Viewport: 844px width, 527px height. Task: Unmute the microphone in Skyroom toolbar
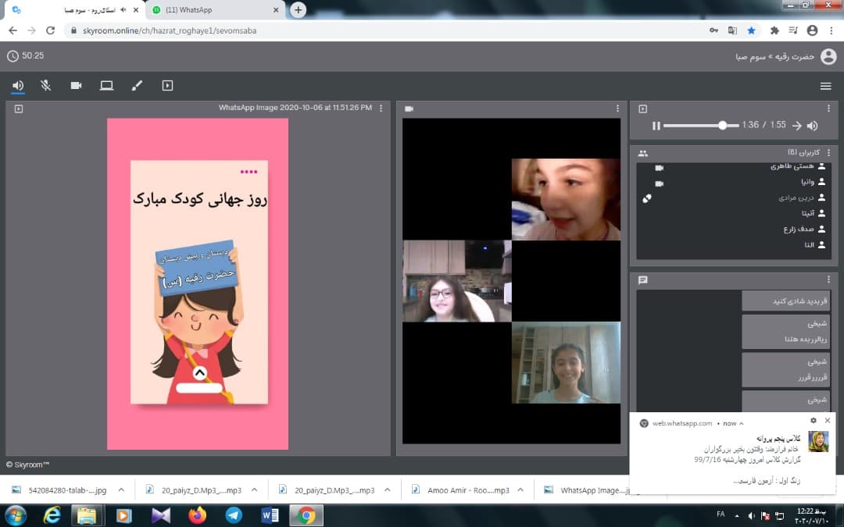pos(46,86)
